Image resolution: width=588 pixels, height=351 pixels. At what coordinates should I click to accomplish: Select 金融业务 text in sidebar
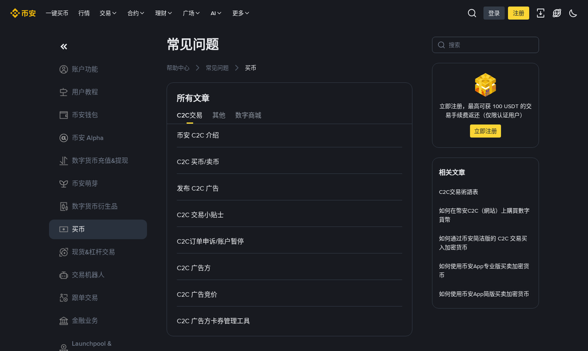pos(85,321)
